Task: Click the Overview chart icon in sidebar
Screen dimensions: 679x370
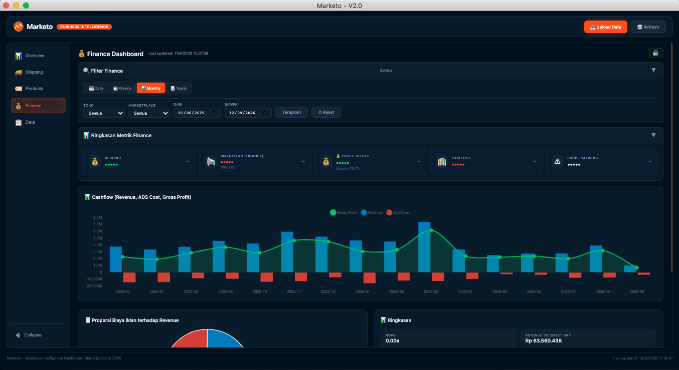Action: click(19, 56)
